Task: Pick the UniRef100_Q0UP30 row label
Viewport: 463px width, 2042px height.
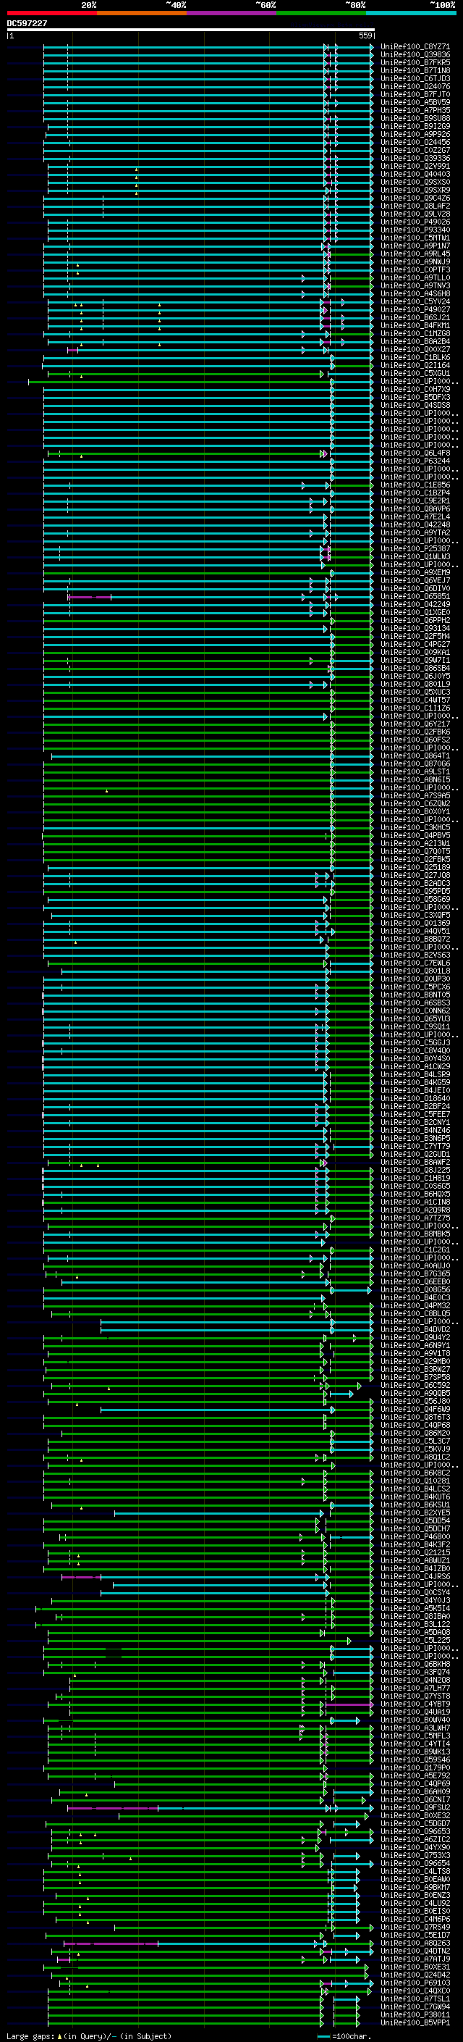Action: [x=415, y=979]
